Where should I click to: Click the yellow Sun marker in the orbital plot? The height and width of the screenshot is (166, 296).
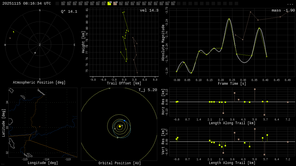[x=120, y=126]
